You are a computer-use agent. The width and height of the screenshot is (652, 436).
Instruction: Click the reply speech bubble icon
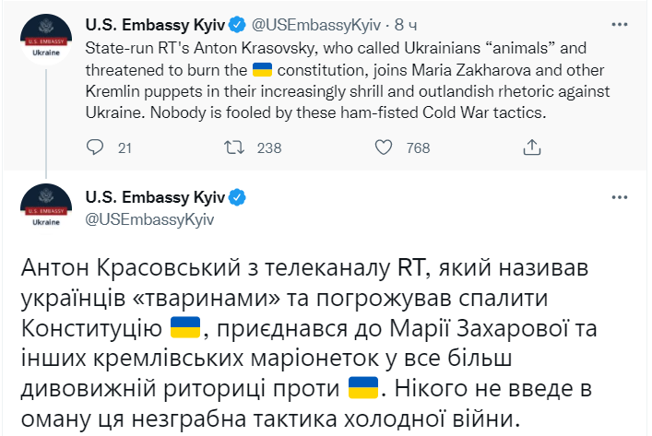click(x=95, y=147)
